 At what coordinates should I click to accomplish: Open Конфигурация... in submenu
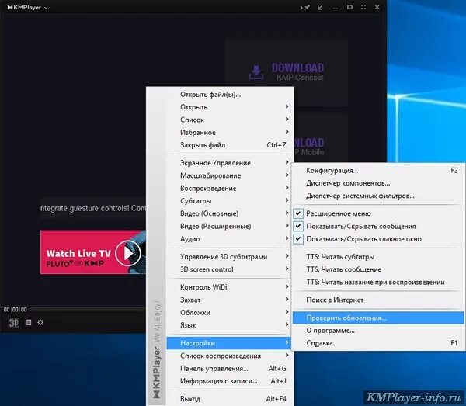378,171
